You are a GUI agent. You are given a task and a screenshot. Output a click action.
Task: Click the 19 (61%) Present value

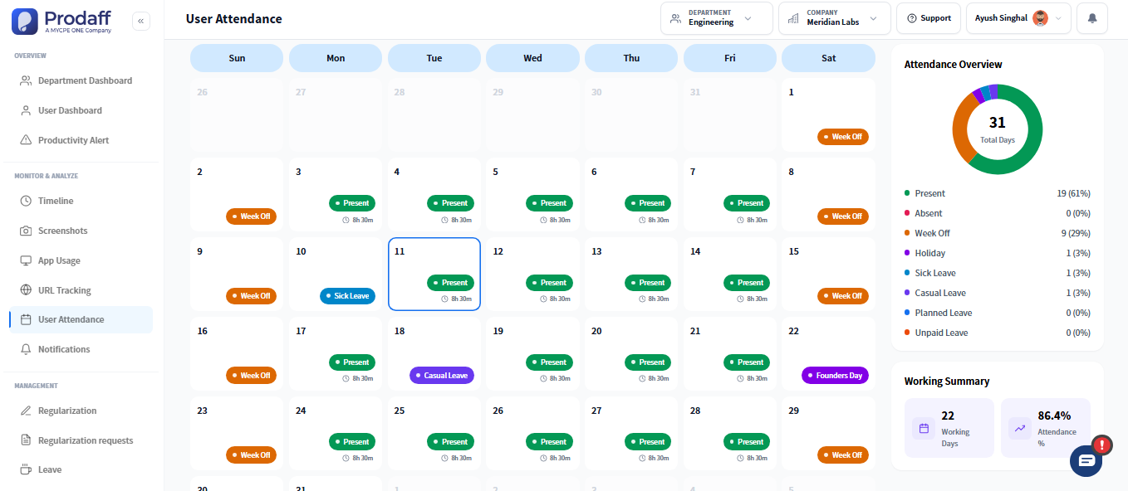pos(1074,193)
